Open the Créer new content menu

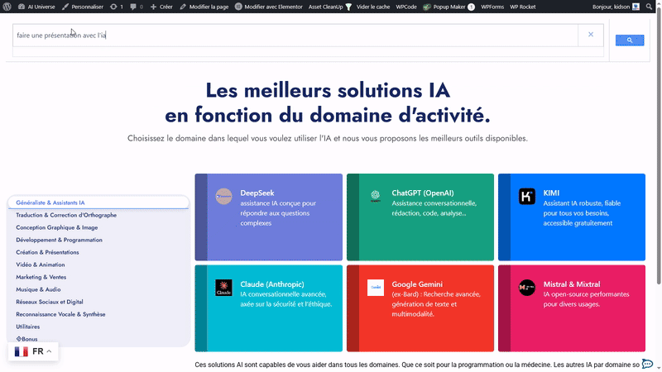(x=161, y=7)
